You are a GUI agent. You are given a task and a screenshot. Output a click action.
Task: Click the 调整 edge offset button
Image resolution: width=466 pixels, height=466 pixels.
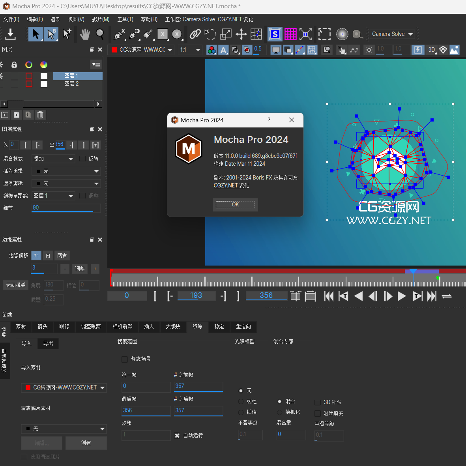tap(80, 269)
